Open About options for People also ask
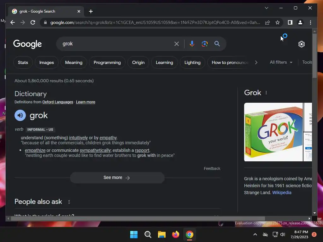The width and height of the screenshot is (323, 242). (69, 202)
